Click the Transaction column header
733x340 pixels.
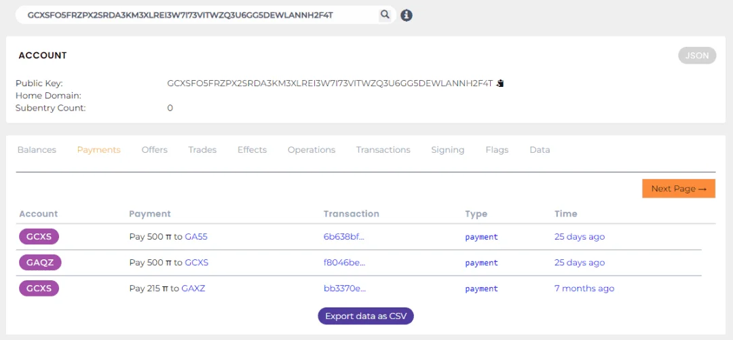click(x=352, y=214)
